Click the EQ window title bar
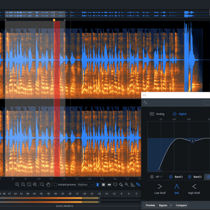 tap(175, 95)
